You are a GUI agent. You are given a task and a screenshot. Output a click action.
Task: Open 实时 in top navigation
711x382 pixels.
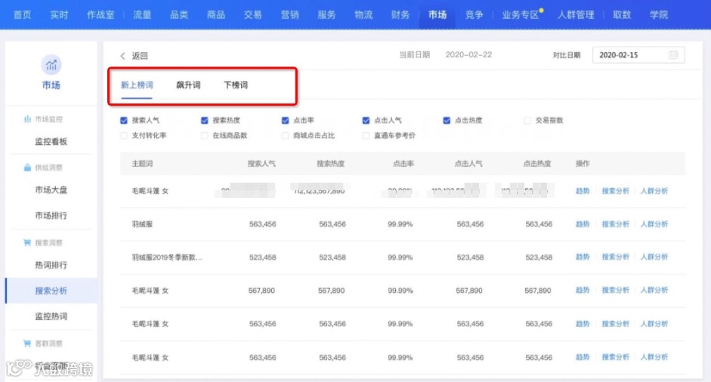pyautogui.click(x=60, y=15)
